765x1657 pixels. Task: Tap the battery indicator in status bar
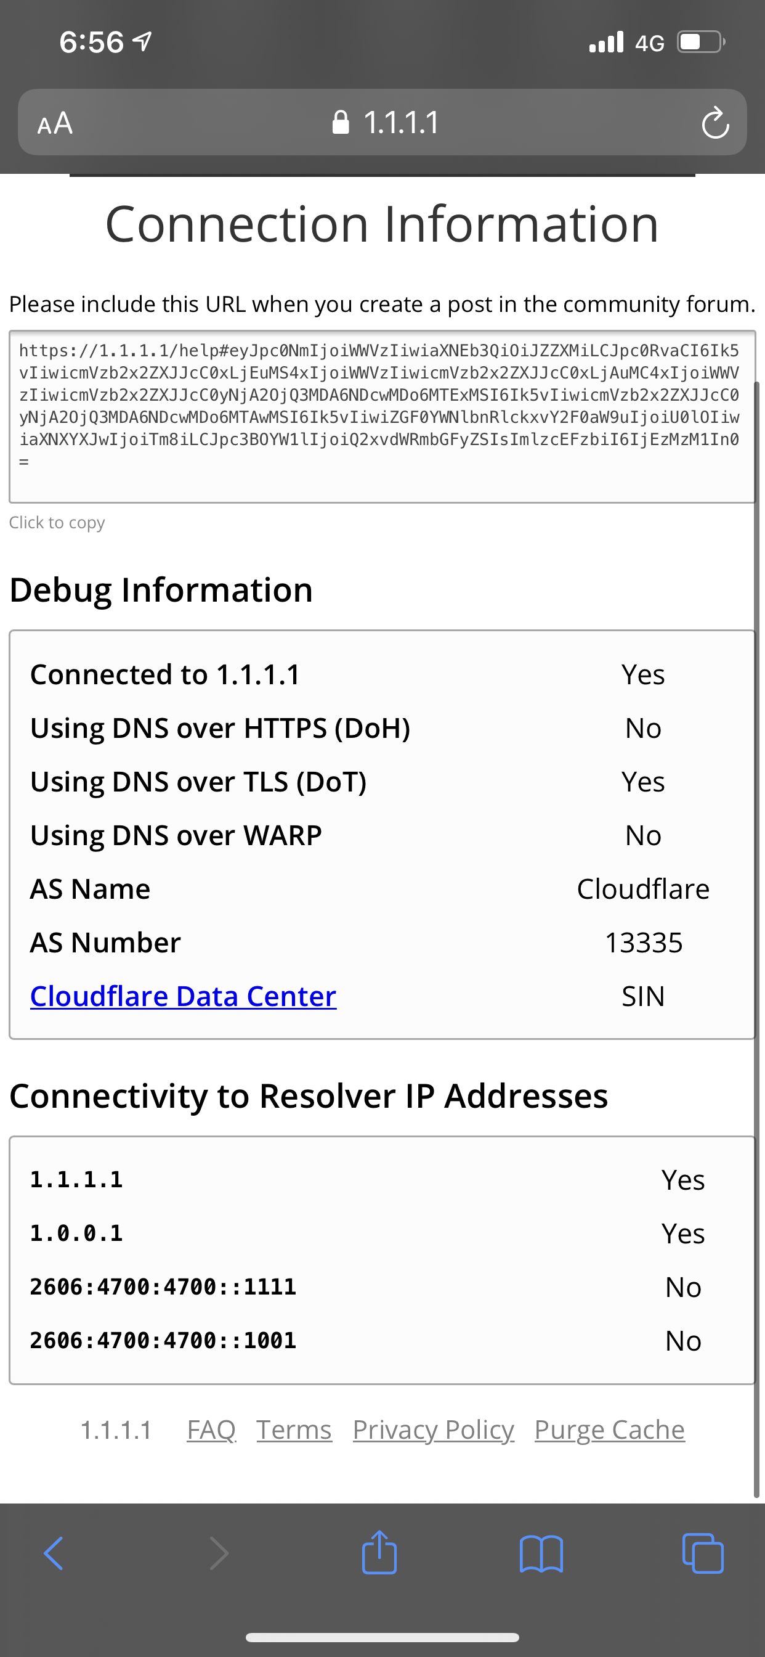click(x=702, y=43)
